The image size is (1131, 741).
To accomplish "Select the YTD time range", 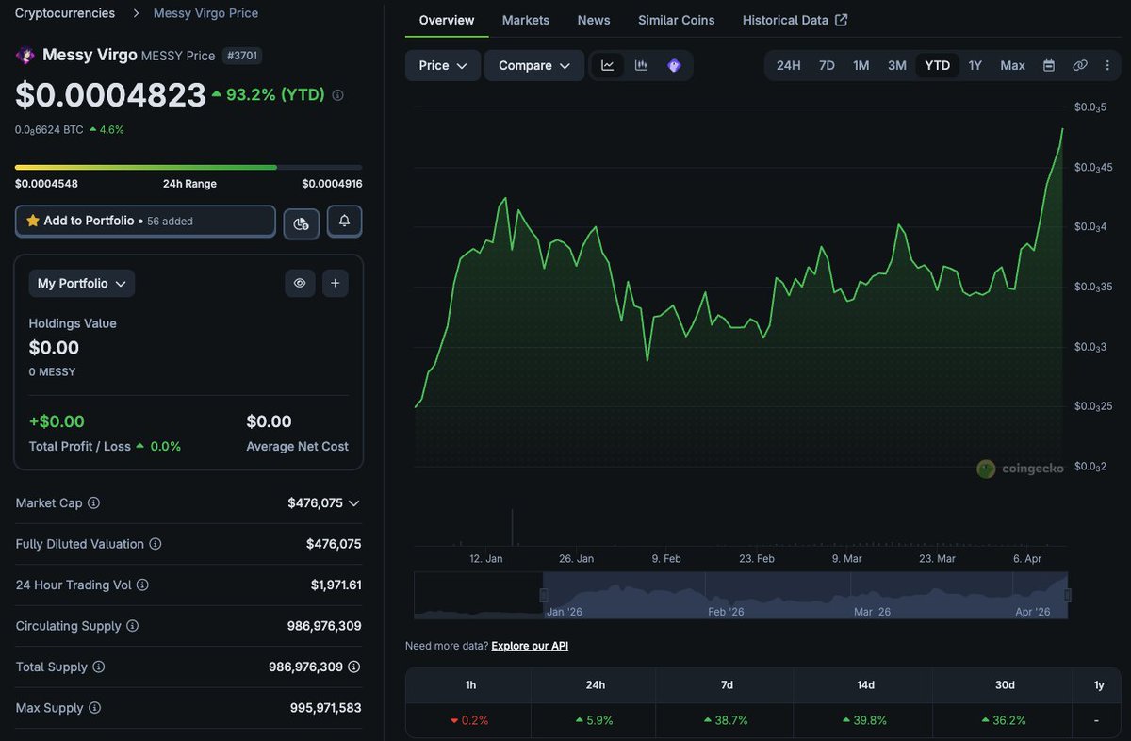I will pyautogui.click(x=938, y=65).
